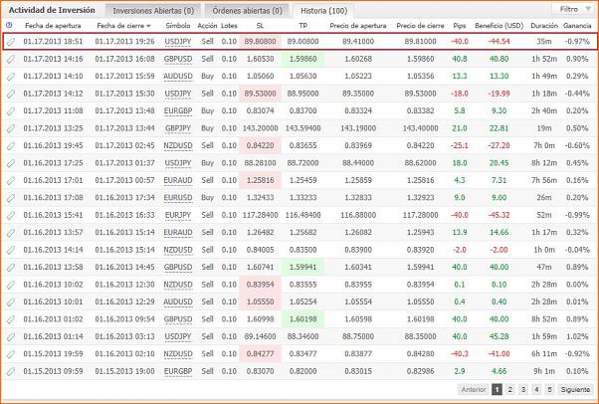
Task: Sort by Fecha de cierre column
Action: point(123,26)
